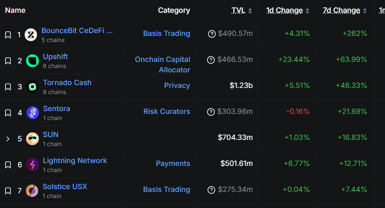Toggle bookmark for Tornado Cash
The height and width of the screenshot is (208, 385).
coord(8,87)
